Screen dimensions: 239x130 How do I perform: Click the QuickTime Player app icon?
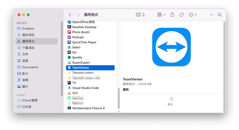tap(69, 42)
